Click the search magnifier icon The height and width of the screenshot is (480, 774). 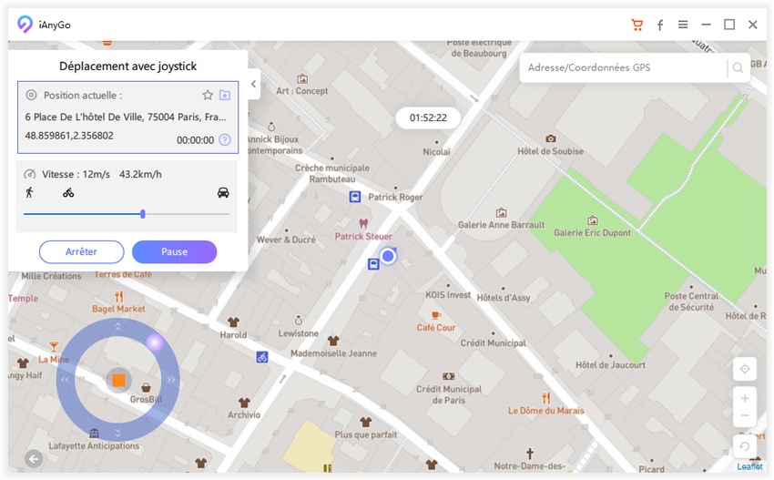[x=738, y=67]
